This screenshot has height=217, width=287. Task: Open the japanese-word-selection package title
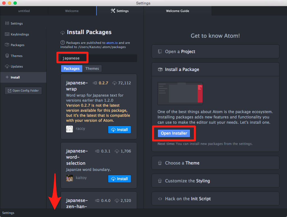[x=77, y=157]
